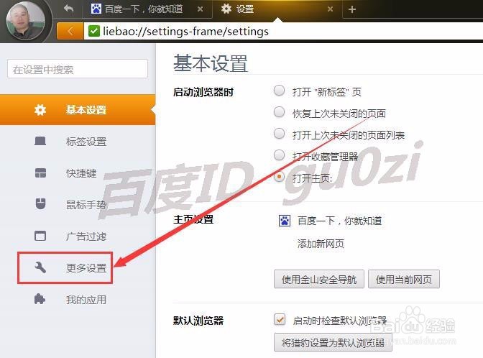Select the 打开 "新标签" 页 radio option
Screen dimensions: 483x358
pos(280,91)
